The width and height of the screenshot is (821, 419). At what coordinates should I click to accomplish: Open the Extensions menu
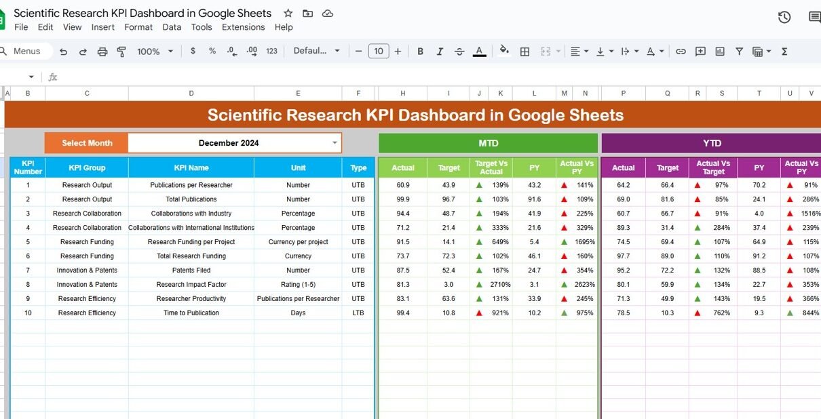[x=243, y=27]
